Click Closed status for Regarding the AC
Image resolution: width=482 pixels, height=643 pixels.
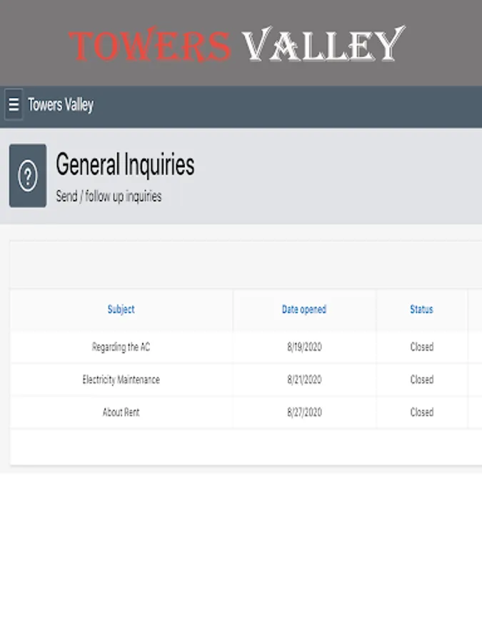click(x=422, y=347)
